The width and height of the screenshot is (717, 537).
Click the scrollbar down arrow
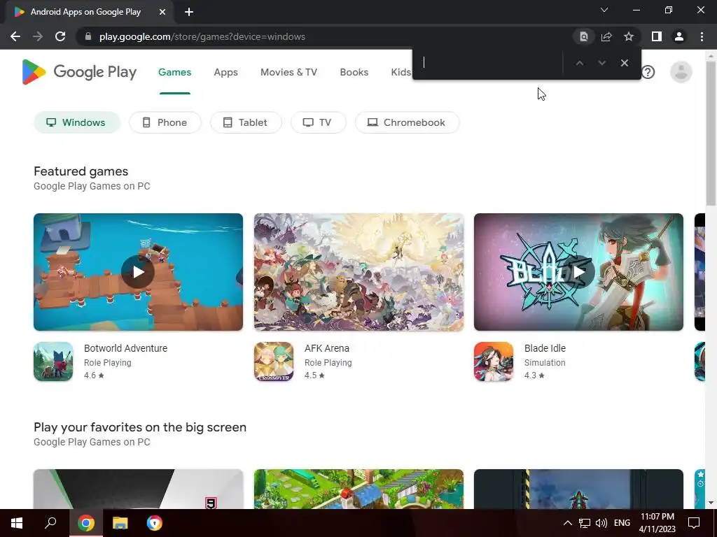pyautogui.click(x=711, y=503)
